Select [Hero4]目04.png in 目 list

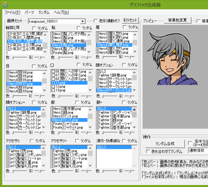(24, 72)
